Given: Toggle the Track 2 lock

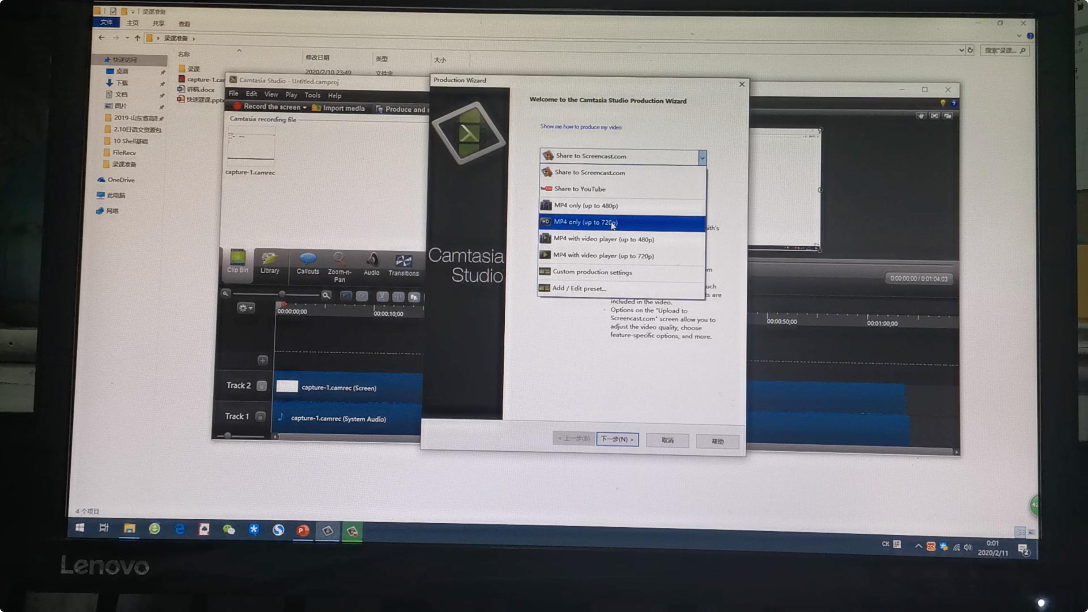Looking at the screenshot, I should (x=261, y=386).
